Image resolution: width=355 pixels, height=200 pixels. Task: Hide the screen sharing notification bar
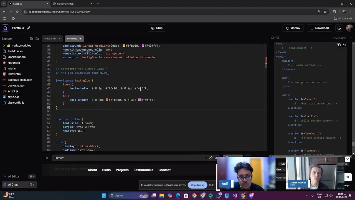coord(212,185)
